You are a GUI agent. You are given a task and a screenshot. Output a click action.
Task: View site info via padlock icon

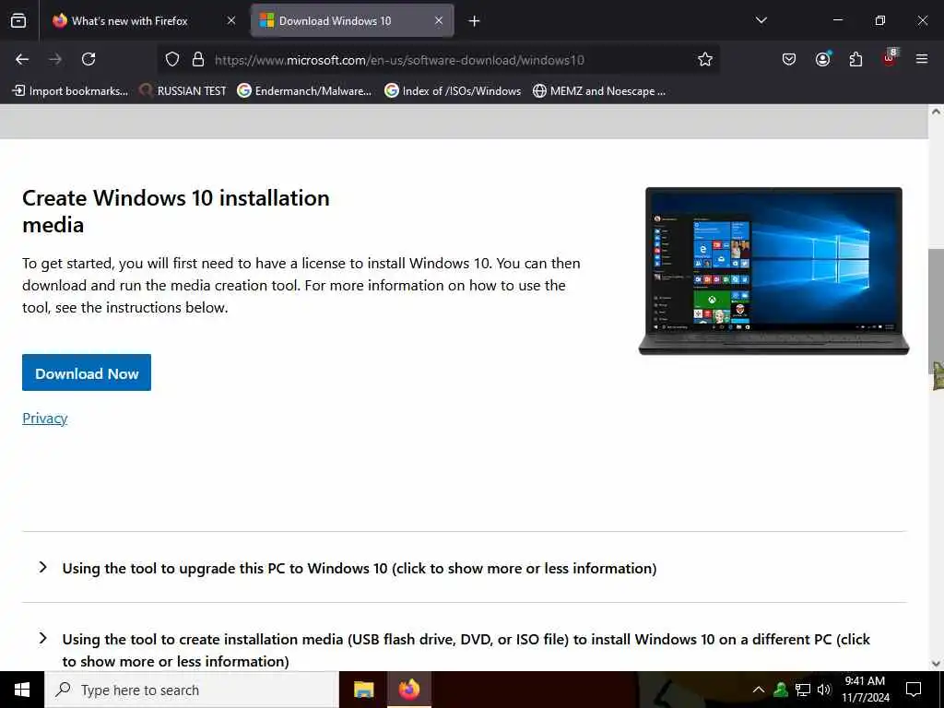click(x=198, y=59)
